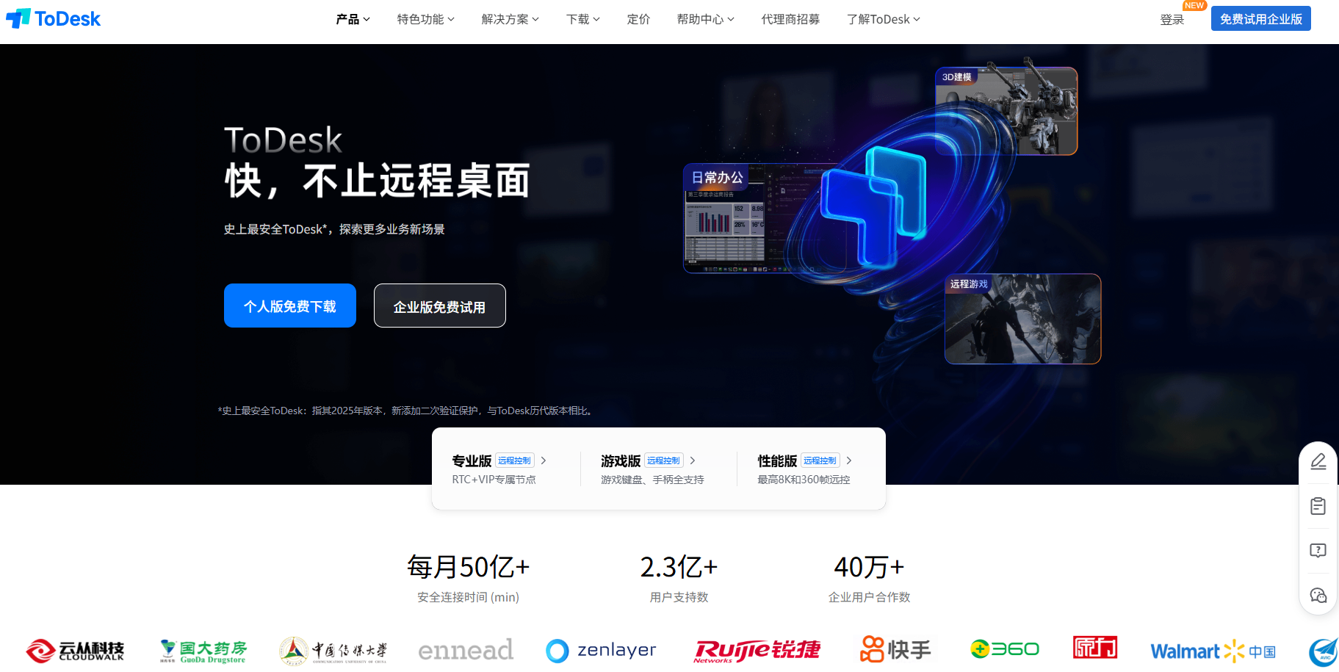Open the feedback pencil icon in the side toolbar
This screenshot has width=1339, height=672.
1318,461
